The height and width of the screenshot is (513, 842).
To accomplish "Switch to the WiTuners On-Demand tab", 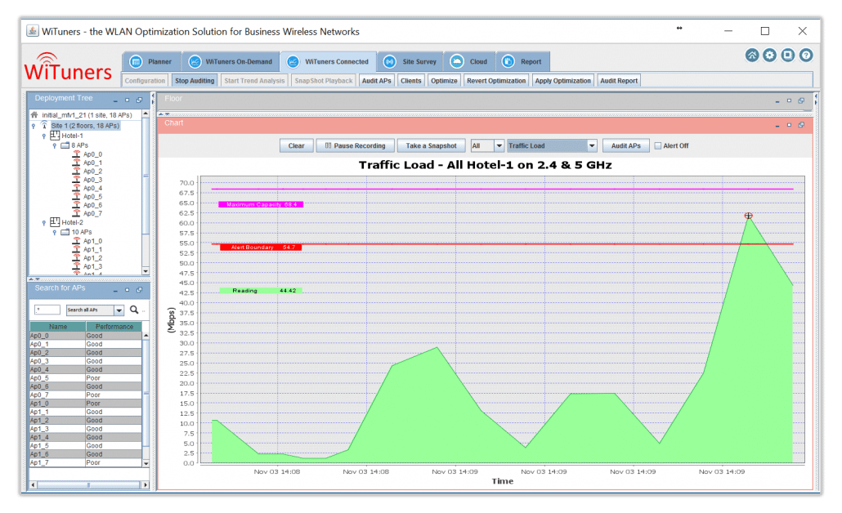I will (x=231, y=62).
